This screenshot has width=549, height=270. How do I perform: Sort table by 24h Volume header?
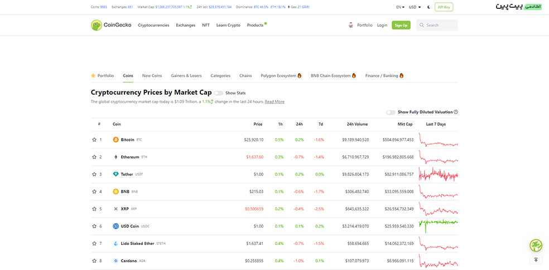357,124
